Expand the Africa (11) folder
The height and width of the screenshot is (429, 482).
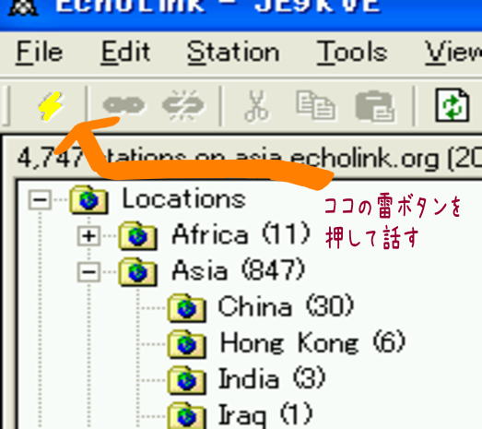[88, 236]
